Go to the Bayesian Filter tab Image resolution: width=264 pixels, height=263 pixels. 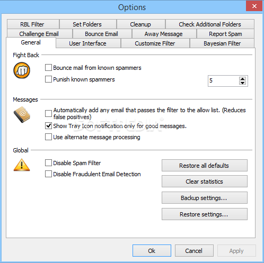[222, 43]
